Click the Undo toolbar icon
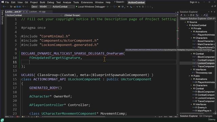The width and height of the screenshot is (217, 122). click(x=23, y=7)
